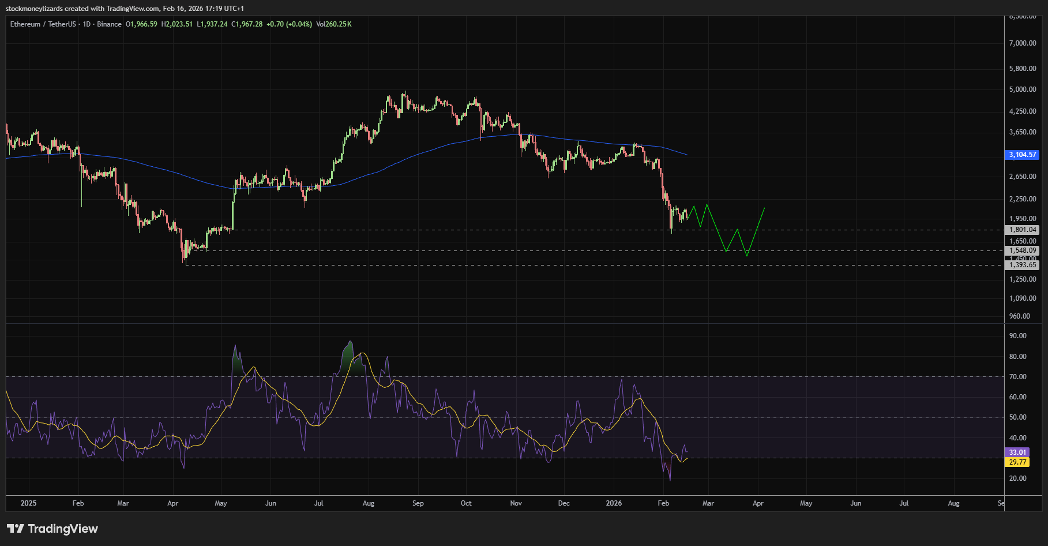Click the 7,000.00 price axis label
The width and height of the screenshot is (1048, 546).
[1023, 43]
